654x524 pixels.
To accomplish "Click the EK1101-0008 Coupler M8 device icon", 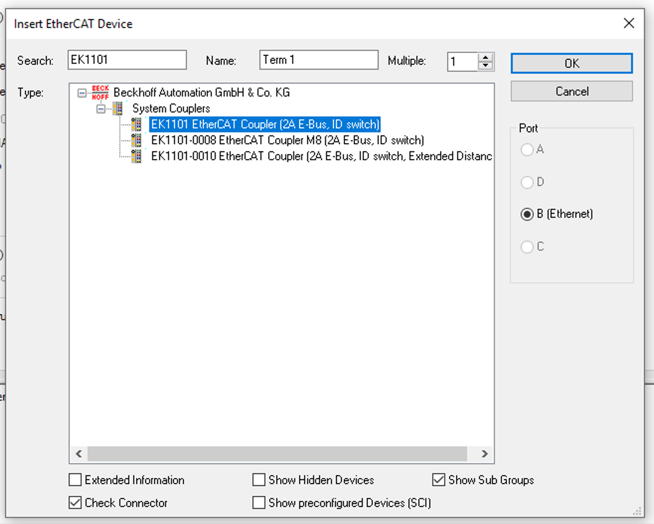I will pyautogui.click(x=136, y=140).
